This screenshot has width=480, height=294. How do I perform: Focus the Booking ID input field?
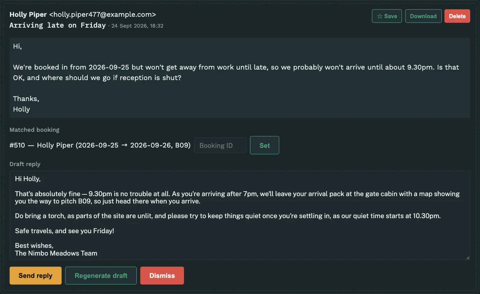click(220, 145)
